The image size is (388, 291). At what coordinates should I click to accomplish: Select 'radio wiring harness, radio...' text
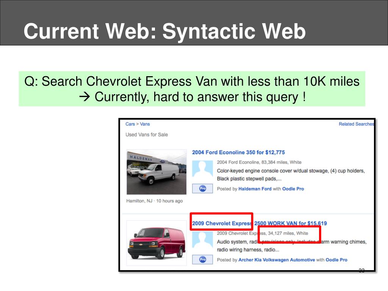(x=248, y=250)
